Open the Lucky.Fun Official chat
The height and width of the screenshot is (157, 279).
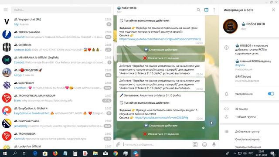tap(57, 147)
